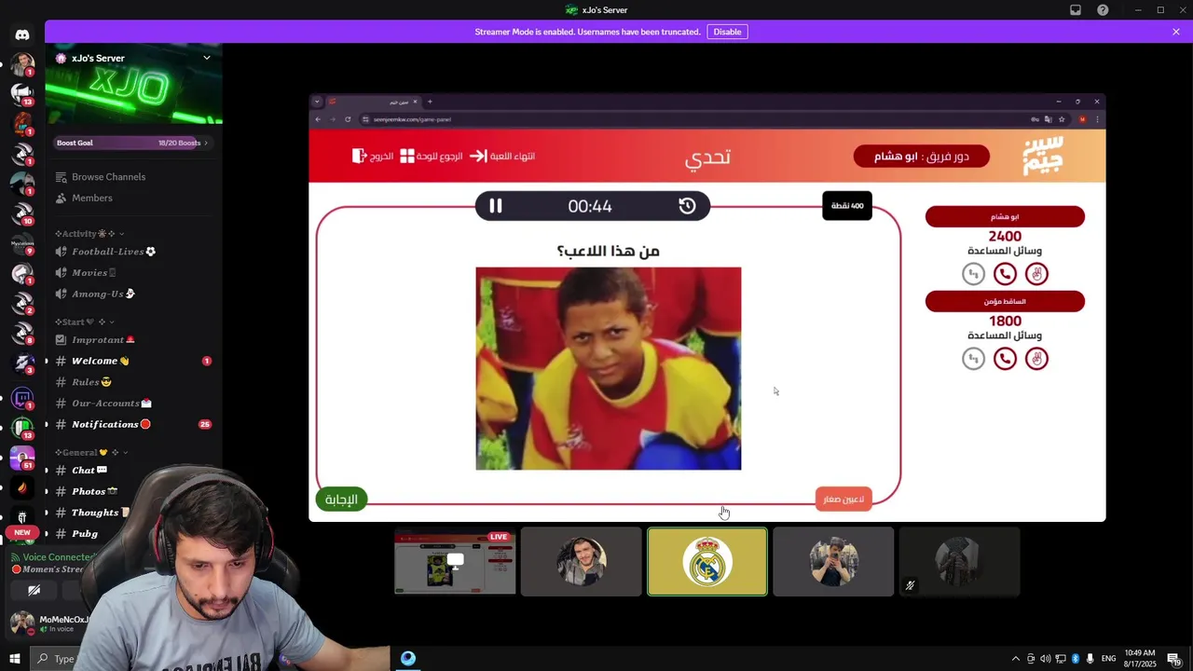
Task: Pause the game countdown timer
Action: coord(496,206)
